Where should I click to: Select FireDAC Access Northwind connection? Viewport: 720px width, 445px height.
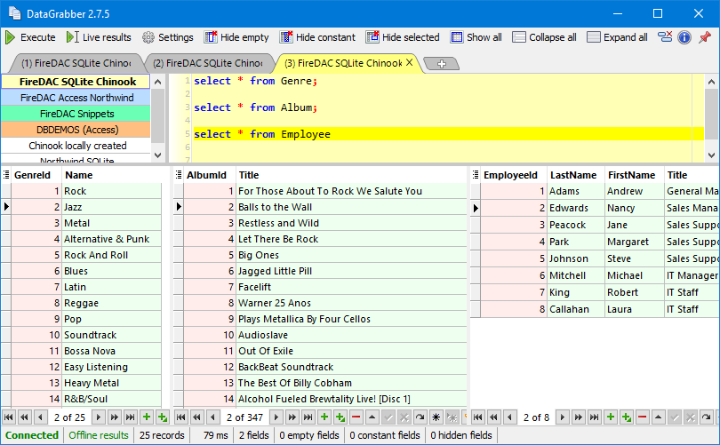coord(76,98)
